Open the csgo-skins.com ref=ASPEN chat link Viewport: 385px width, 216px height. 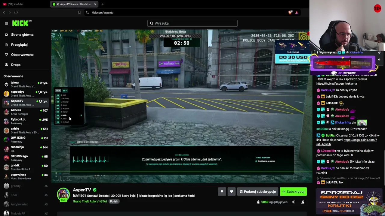tap(346, 142)
